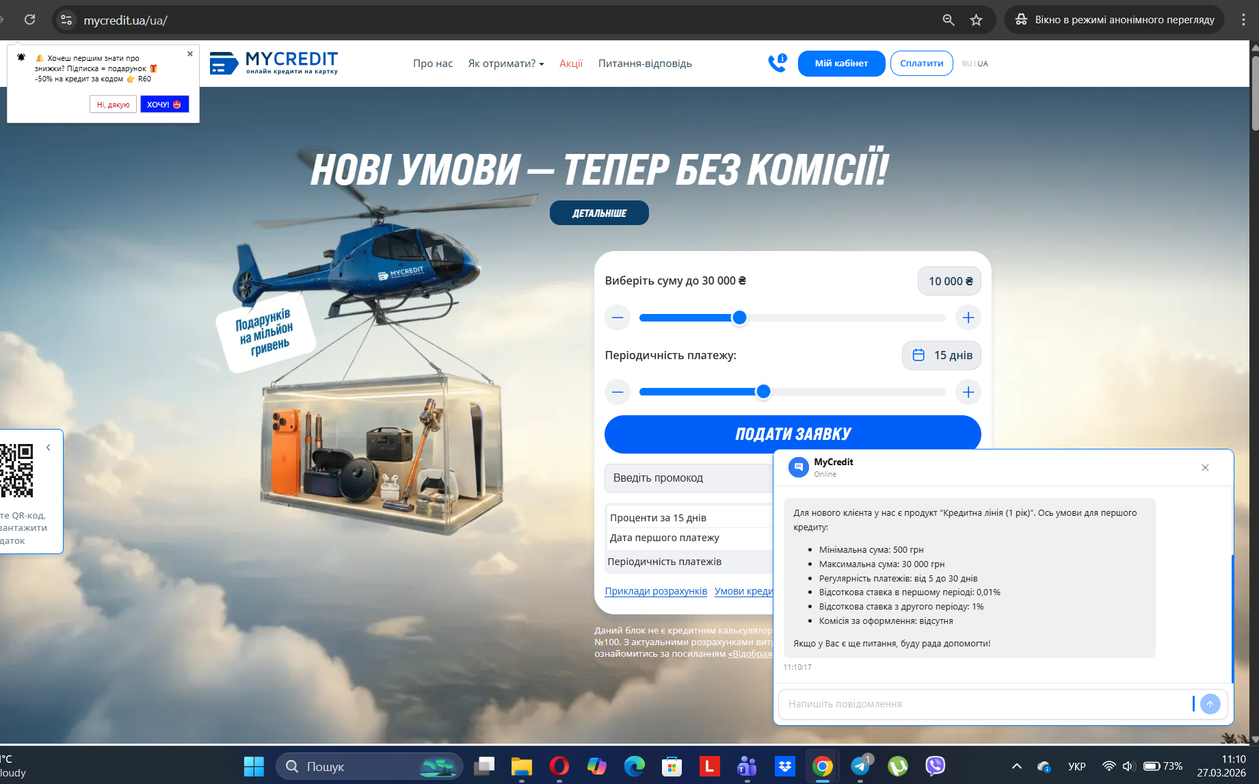Open uTorrent from the taskbar
Image resolution: width=1259 pixels, height=784 pixels.
point(898,766)
